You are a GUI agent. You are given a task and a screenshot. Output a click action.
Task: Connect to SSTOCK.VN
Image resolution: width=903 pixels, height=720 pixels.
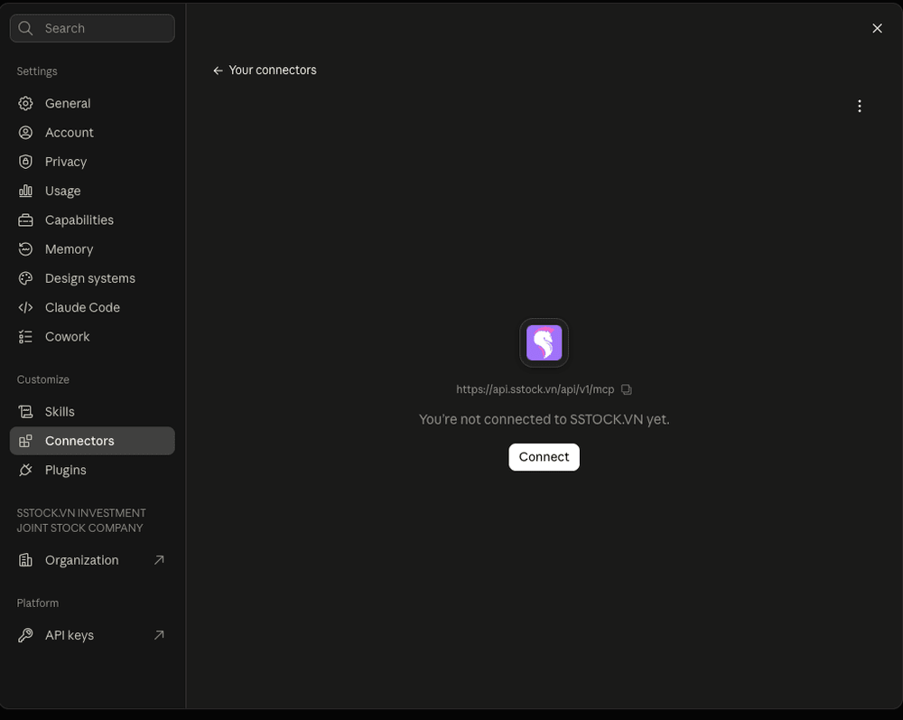tap(545, 457)
